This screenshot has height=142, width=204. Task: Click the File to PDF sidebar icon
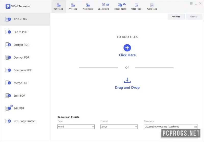pyautogui.click(x=8, y=32)
